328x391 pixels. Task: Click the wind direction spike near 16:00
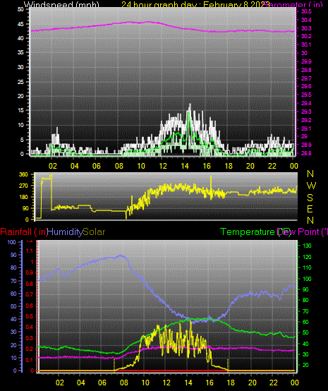click(211, 179)
